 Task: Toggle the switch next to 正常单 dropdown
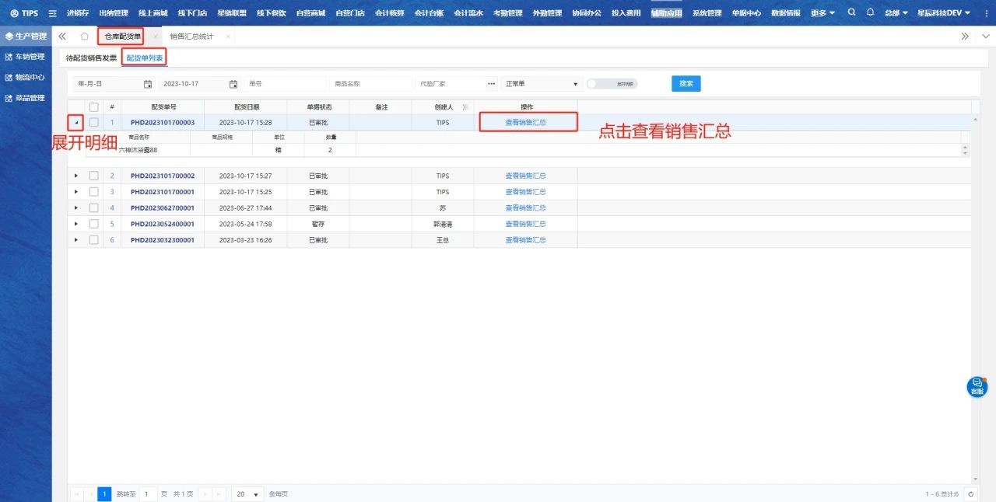(x=612, y=84)
